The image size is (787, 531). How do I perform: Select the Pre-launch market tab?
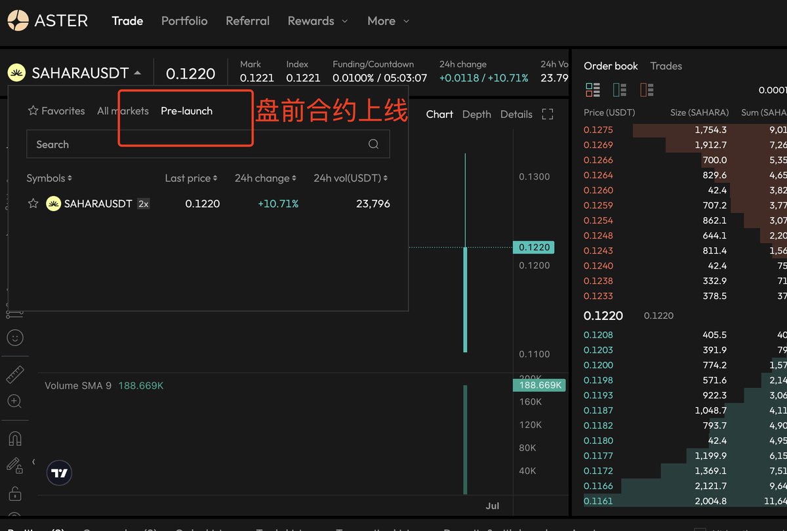click(186, 111)
